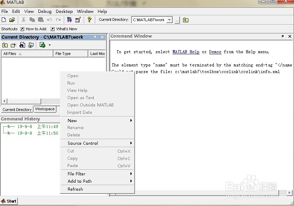Sort by All Files column header

point(27,54)
